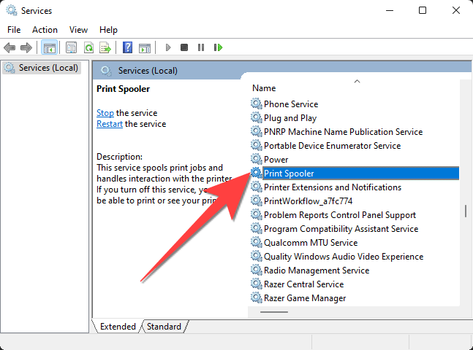Open the Action menu

click(45, 30)
